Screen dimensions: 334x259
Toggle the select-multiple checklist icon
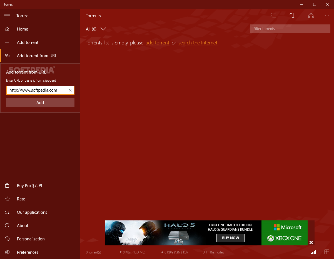[273, 16]
